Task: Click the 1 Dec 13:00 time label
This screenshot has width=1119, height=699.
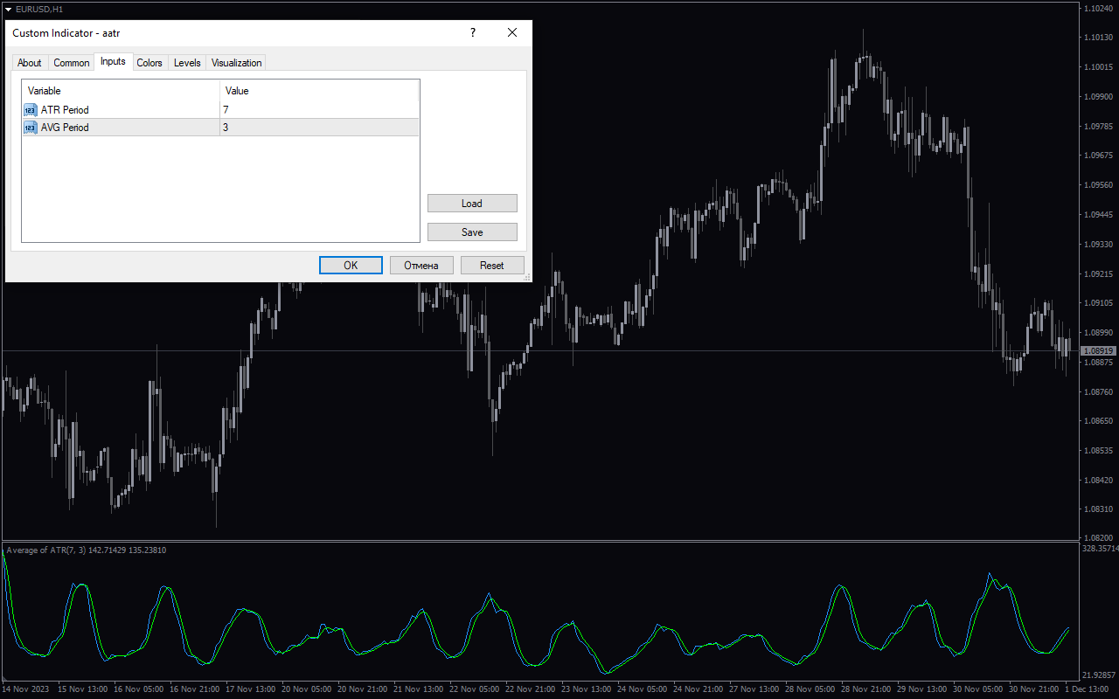Action: [1087, 689]
